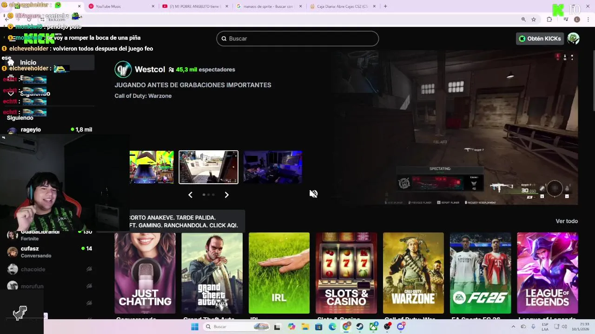Close the Caja Diaria tab
The width and height of the screenshot is (595, 334).
[375, 6]
